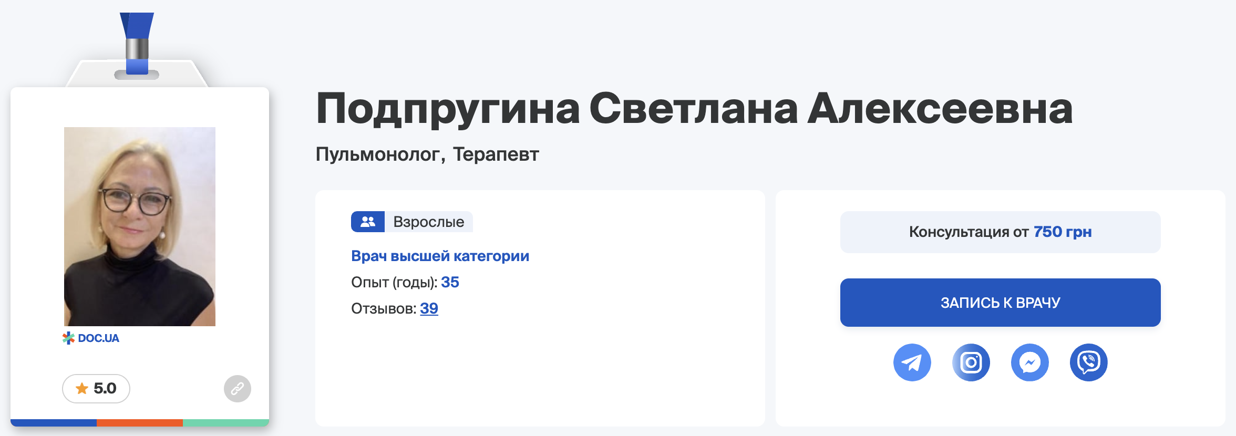Image resolution: width=1236 pixels, height=436 pixels.
Task: Click the 5.0 rating badge
Action: point(96,389)
